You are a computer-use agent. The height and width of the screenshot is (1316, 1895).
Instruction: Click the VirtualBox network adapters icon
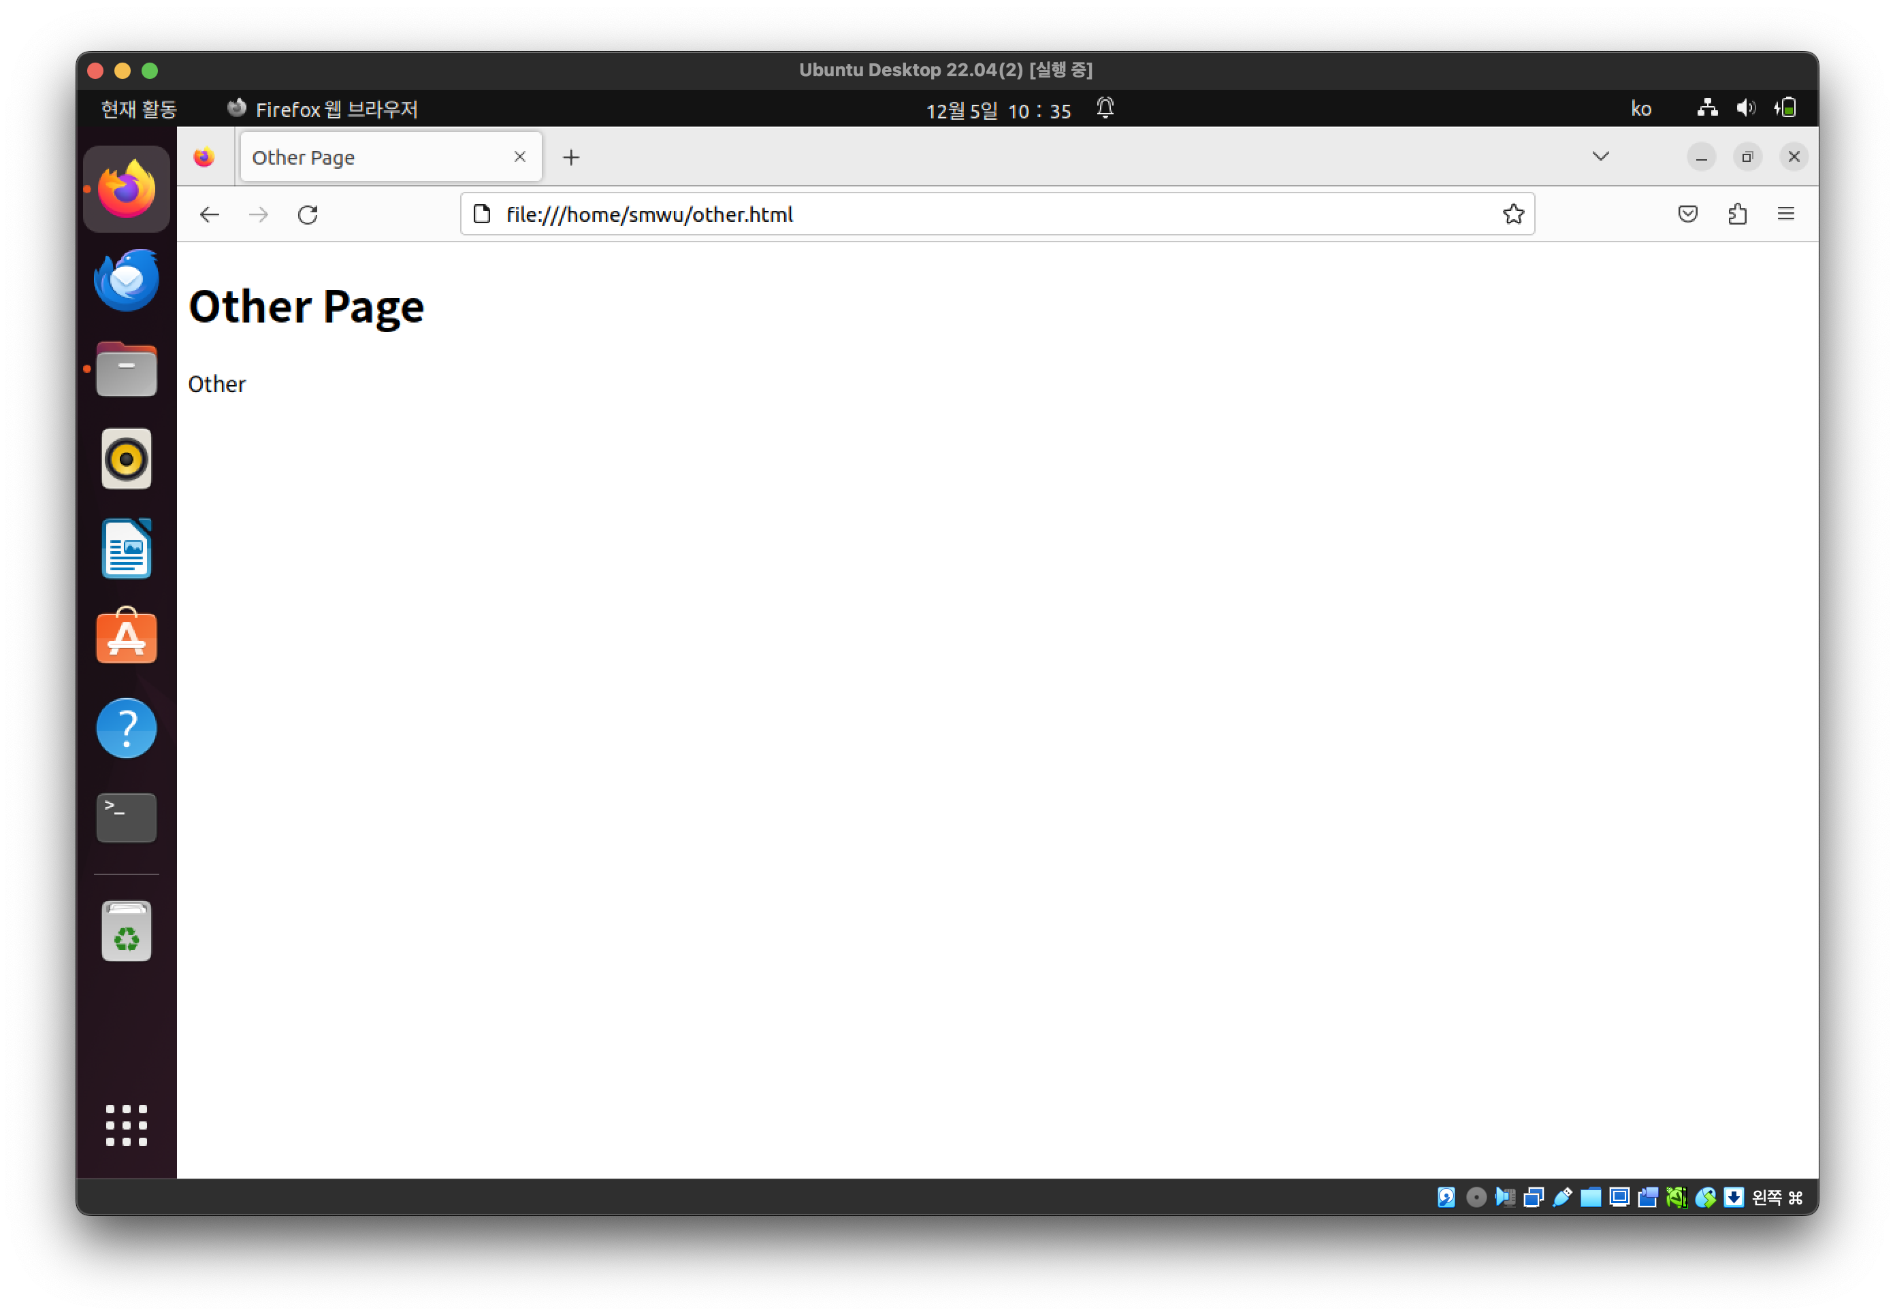coord(1534,1198)
